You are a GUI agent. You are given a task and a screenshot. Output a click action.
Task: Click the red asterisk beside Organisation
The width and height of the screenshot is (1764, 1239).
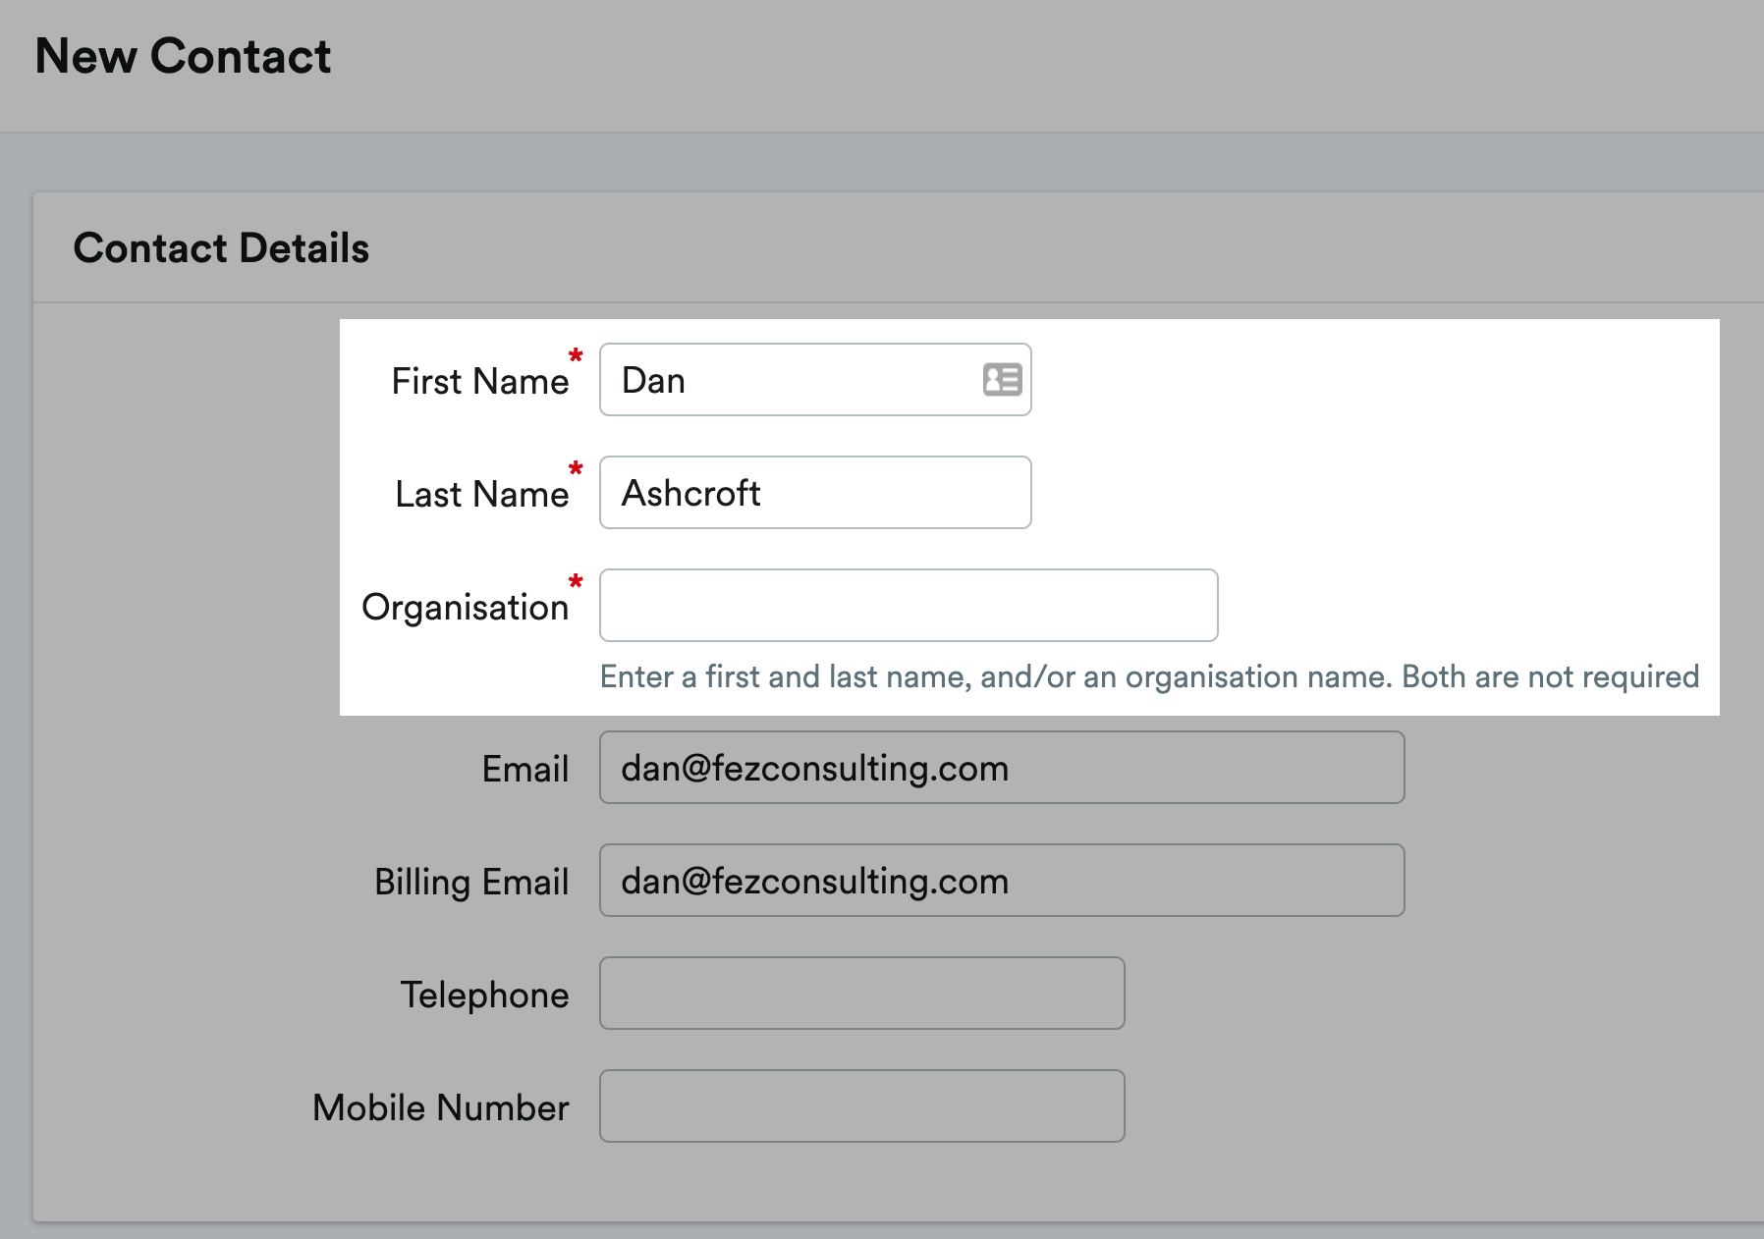576,583
